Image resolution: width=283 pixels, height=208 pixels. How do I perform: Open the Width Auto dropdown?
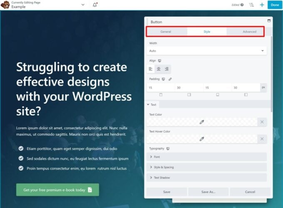click(x=206, y=51)
